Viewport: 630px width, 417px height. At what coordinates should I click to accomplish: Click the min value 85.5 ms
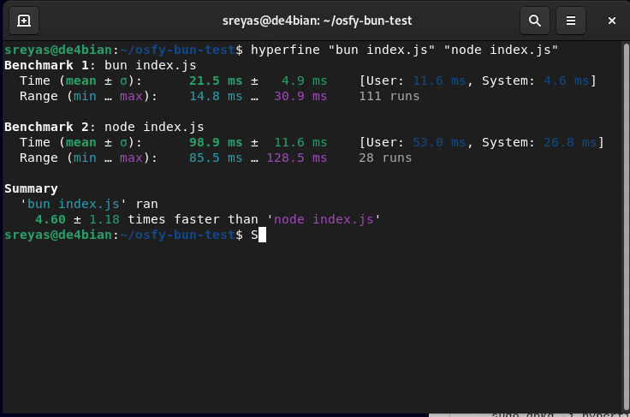[x=216, y=158]
